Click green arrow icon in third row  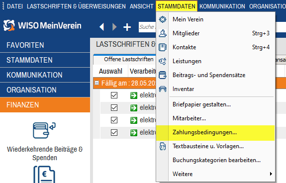point(134,120)
